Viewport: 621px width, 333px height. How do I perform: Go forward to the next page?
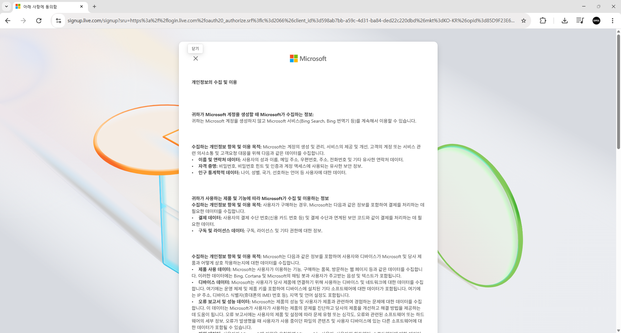(23, 21)
